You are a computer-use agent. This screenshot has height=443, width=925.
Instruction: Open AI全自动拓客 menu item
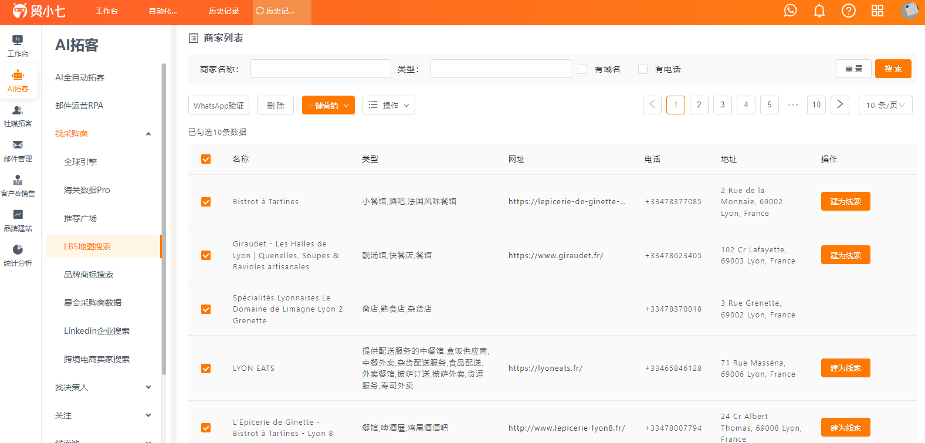[80, 77]
